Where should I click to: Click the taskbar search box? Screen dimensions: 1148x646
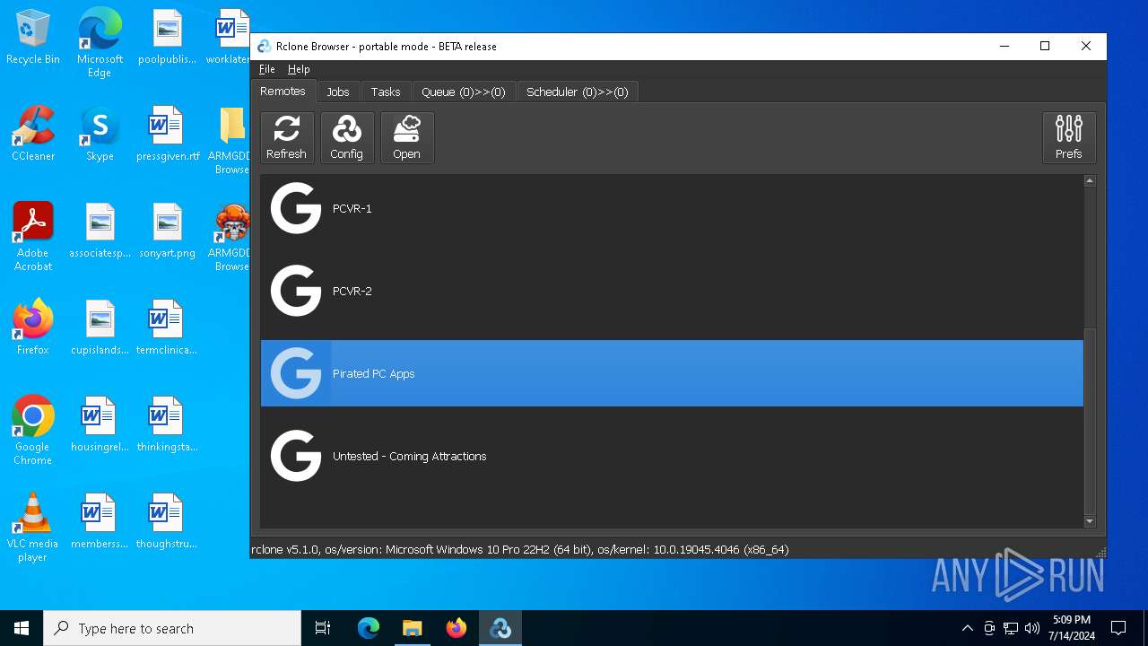point(172,628)
